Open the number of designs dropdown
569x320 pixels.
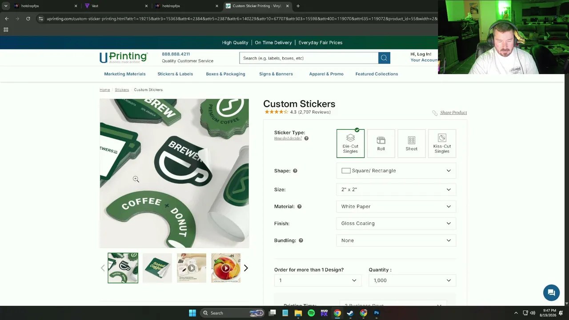pyautogui.click(x=318, y=280)
